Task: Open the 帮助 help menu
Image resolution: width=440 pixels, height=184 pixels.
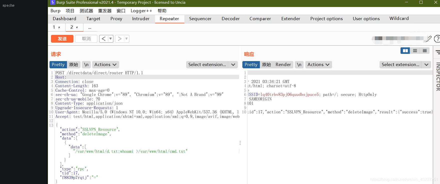Action: tap(162, 11)
